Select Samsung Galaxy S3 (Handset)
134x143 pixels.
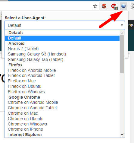[62, 54]
